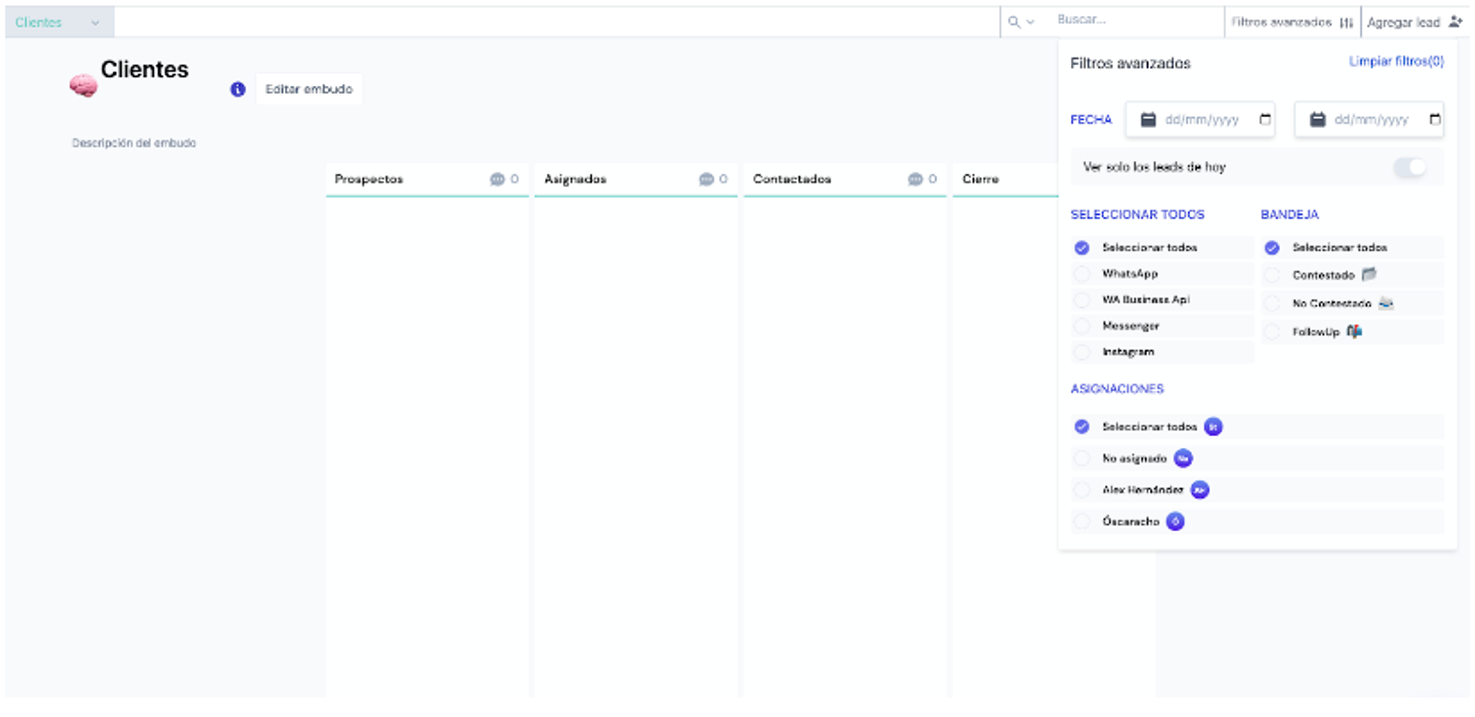Click the Filtros avanzados toolbar button
The image size is (1475, 717).
tap(1292, 22)
